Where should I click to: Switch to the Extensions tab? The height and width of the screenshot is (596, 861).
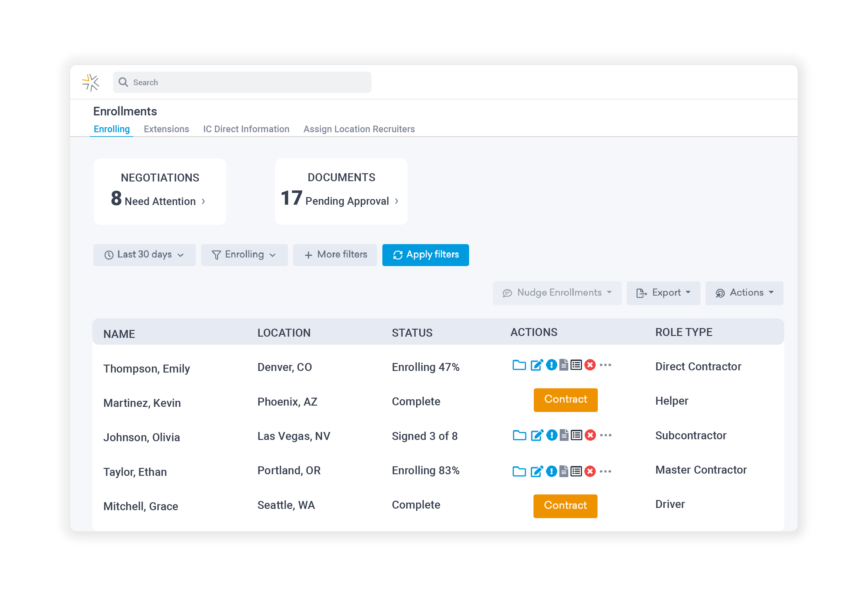pos(166,129)
